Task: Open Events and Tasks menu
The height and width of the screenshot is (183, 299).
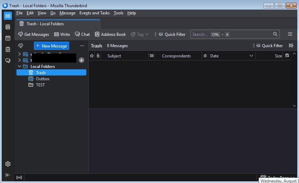Action: click(95, 13)
